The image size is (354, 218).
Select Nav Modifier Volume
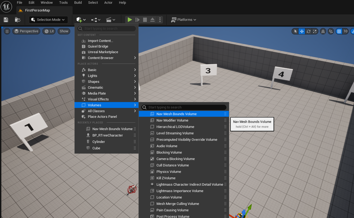[x=184, y=120]
